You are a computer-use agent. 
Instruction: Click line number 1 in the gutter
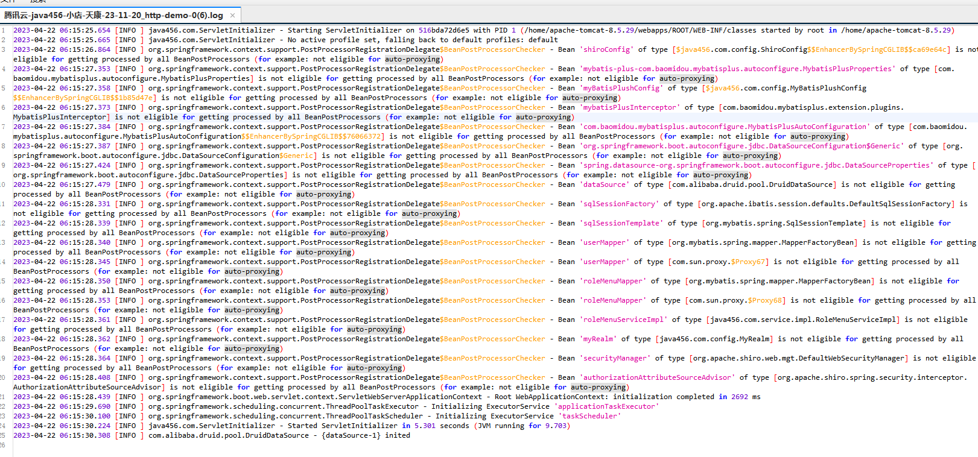pyautogui.click(x=4, y=30)
